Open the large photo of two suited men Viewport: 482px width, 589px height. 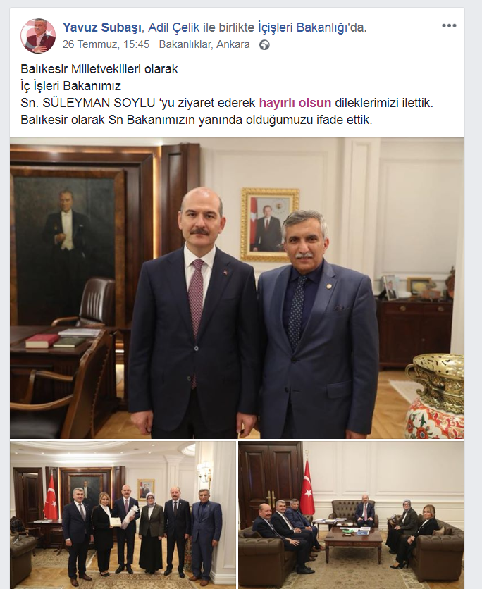[x=237, y=288]
